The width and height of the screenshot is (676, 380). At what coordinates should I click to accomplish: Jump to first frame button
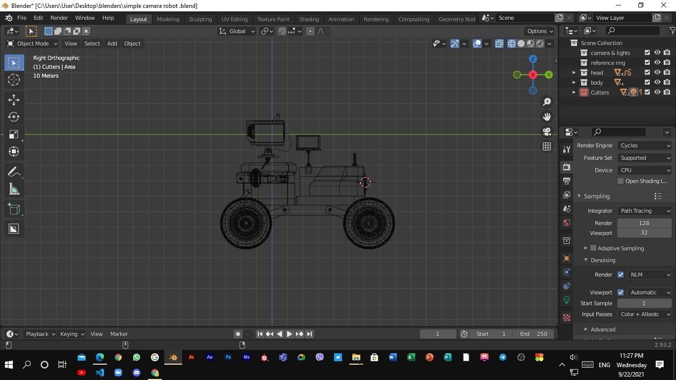coord(260,334)
